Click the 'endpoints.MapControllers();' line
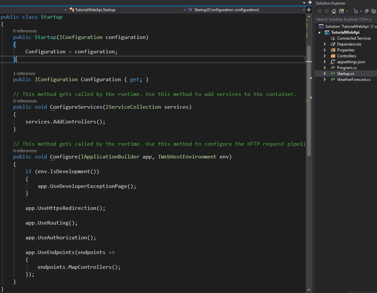This screenshot has width=377, height=293. coord(79,267)
